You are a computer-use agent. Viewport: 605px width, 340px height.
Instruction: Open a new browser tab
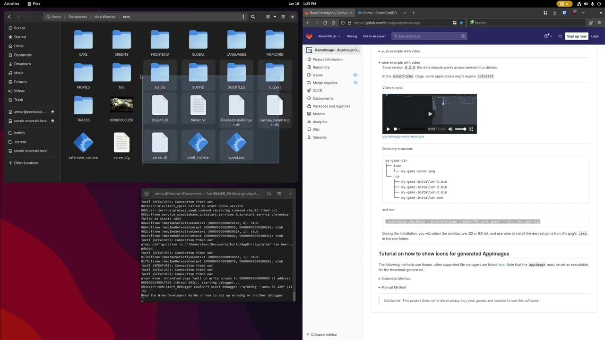(x=413, y=13)
